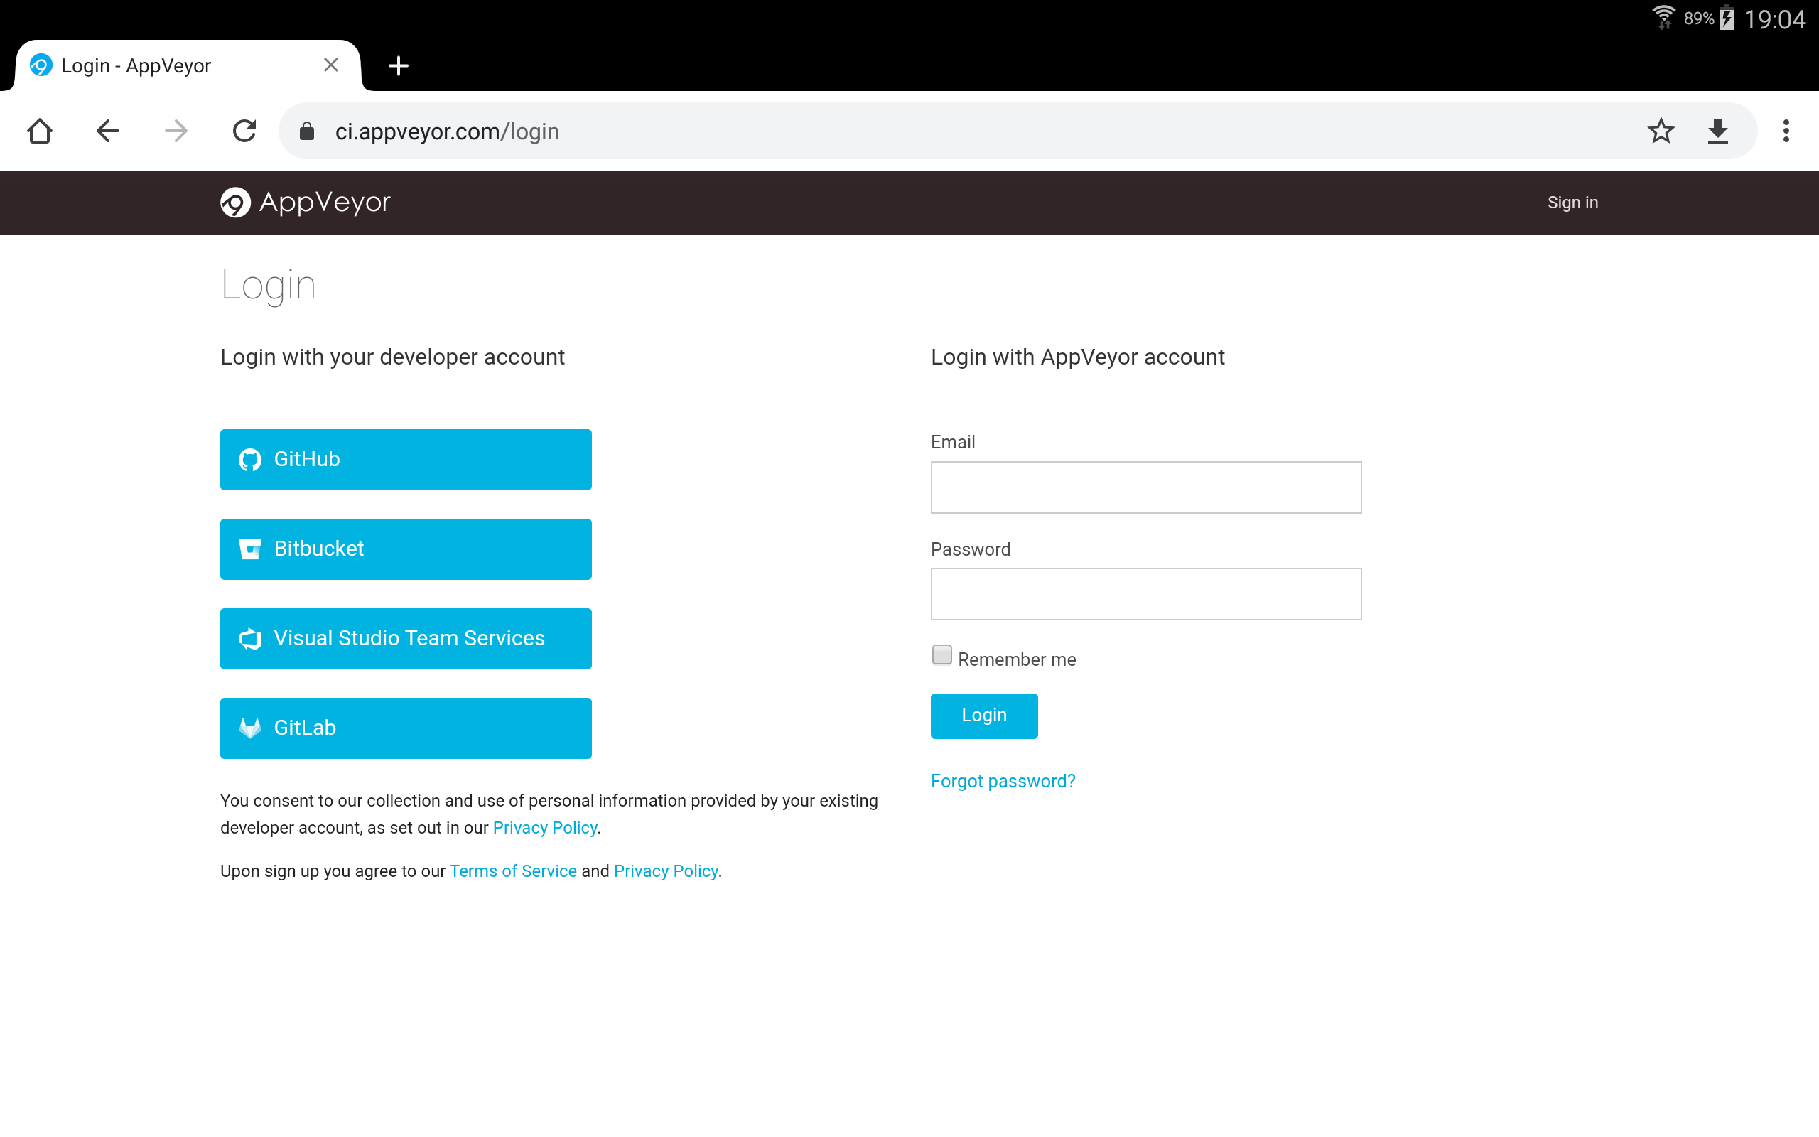Click the Email input field
Image resolution: width=1819 pixels, height=1137 pixels.
pos(1145,487)
